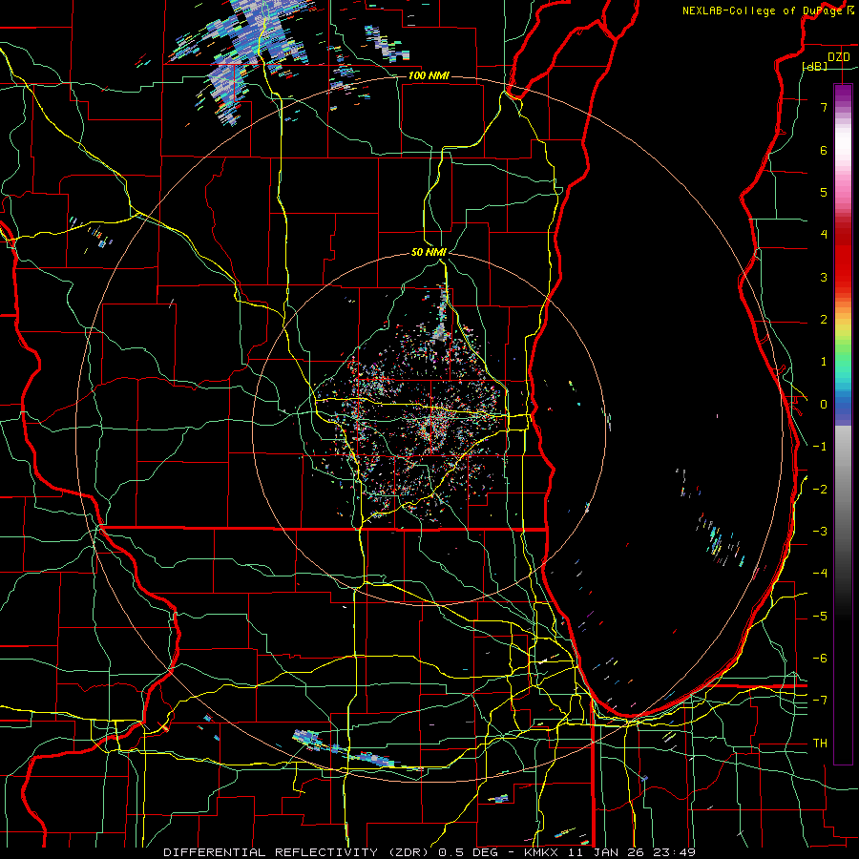859x859 pixels.
Task: Click the positive '2' scale value
Action: (824, 320)
